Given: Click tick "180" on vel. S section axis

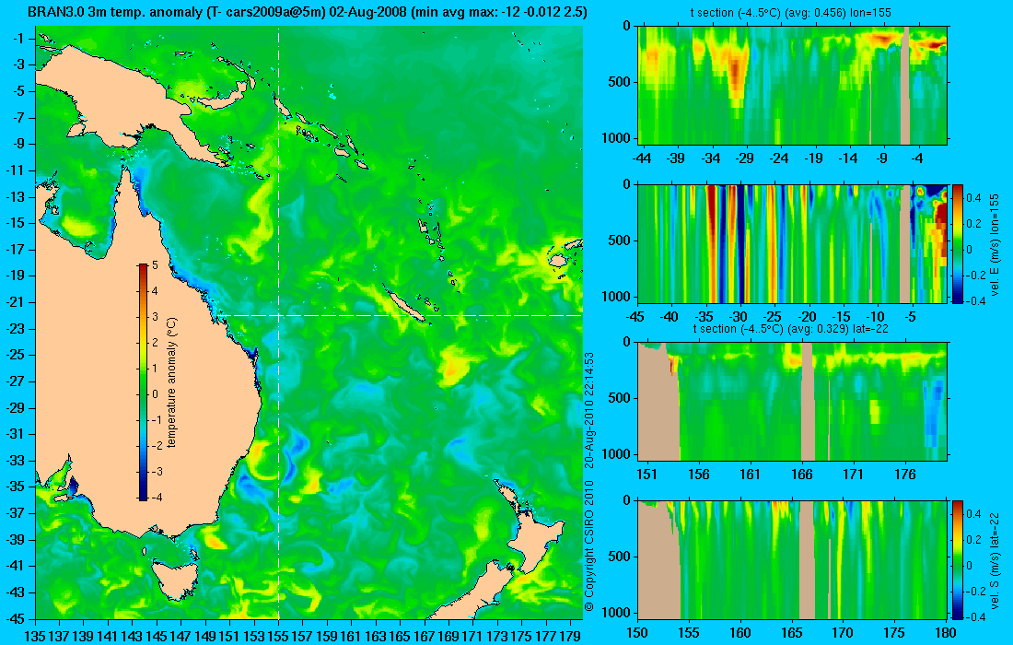Looking at the screenshot, I should click(947, 633).
